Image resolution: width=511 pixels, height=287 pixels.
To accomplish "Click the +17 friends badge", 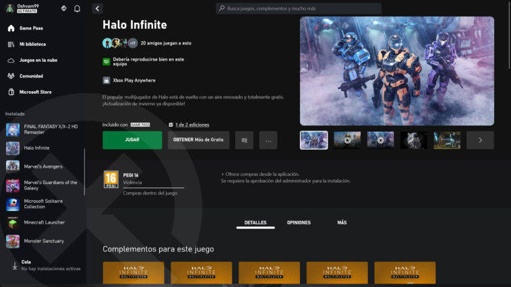I will pos(133,43).
